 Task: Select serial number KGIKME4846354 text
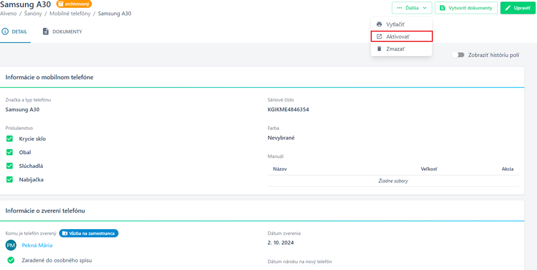pyautogui.click(x=288, y=109)
